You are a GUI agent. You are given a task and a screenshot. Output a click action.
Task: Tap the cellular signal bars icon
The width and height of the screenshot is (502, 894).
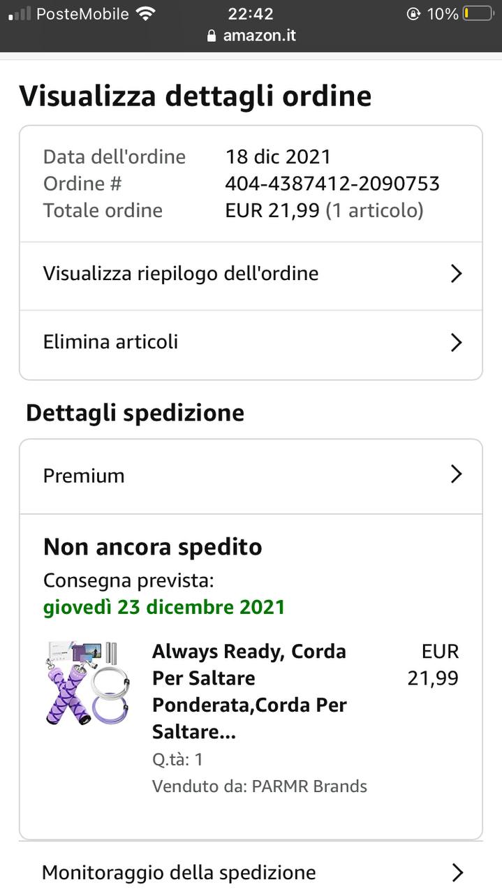pyautogui.click(x=20, y=13)
